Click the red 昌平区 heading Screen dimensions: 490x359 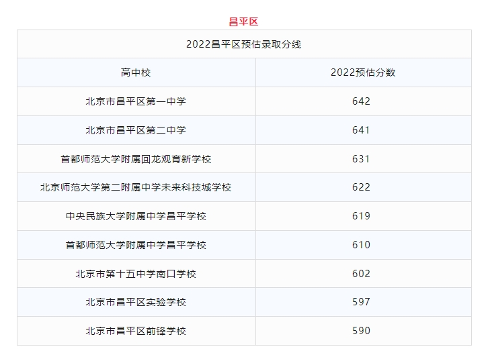(244, 21)
